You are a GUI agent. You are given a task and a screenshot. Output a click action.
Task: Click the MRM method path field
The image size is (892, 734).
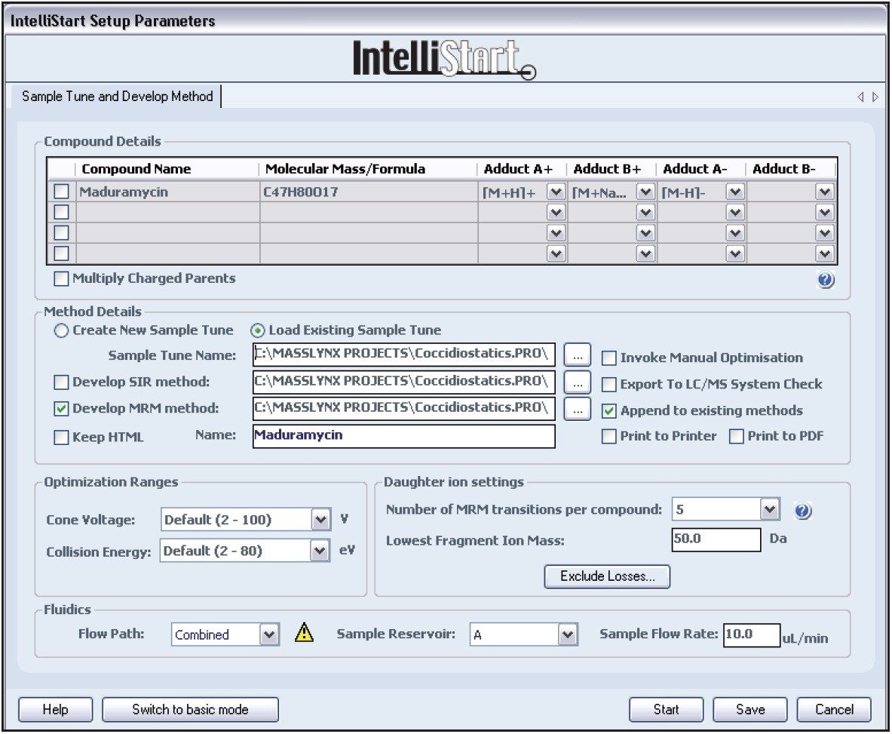point(404,408)
